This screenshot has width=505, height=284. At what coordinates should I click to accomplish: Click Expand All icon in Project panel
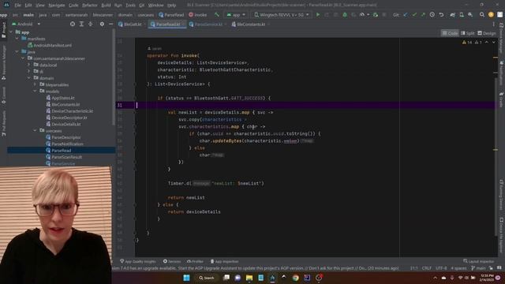[x=81, y=24]
